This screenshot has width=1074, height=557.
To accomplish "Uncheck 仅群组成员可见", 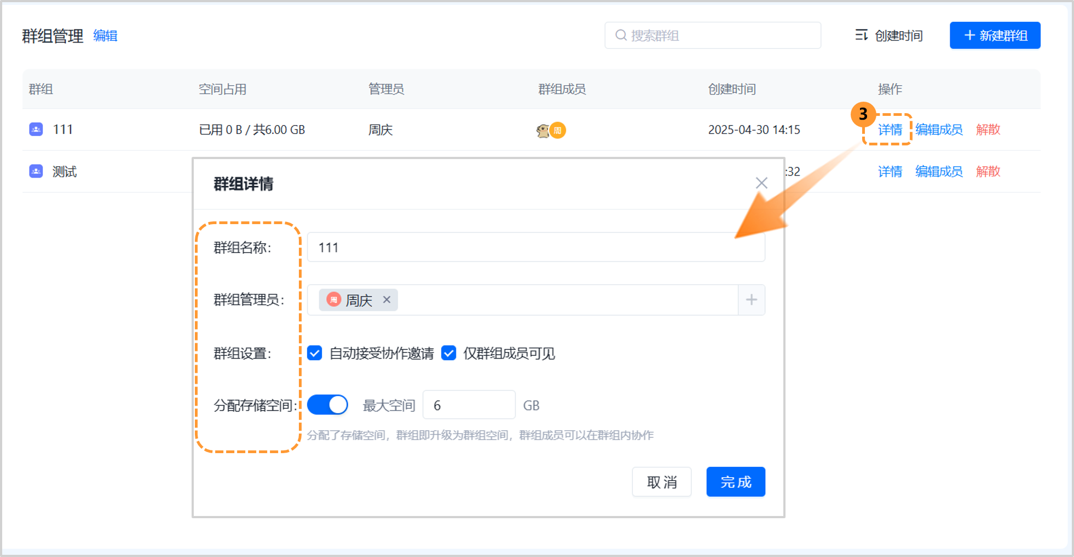I will pyautogui.click(x=449, y=354).
